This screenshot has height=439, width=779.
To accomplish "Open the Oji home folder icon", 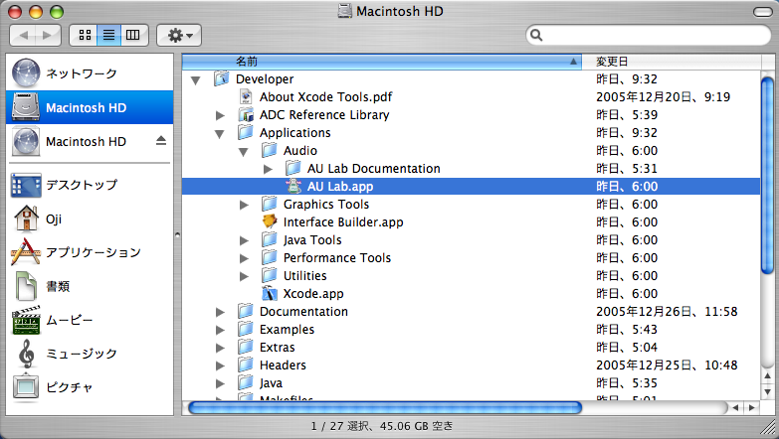I will [x=26, y=219].
